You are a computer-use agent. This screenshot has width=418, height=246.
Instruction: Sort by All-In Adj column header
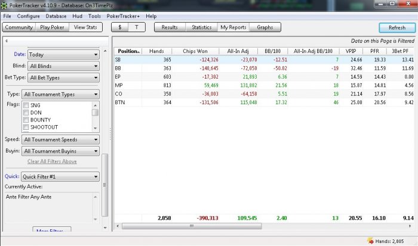click(238, 51)
